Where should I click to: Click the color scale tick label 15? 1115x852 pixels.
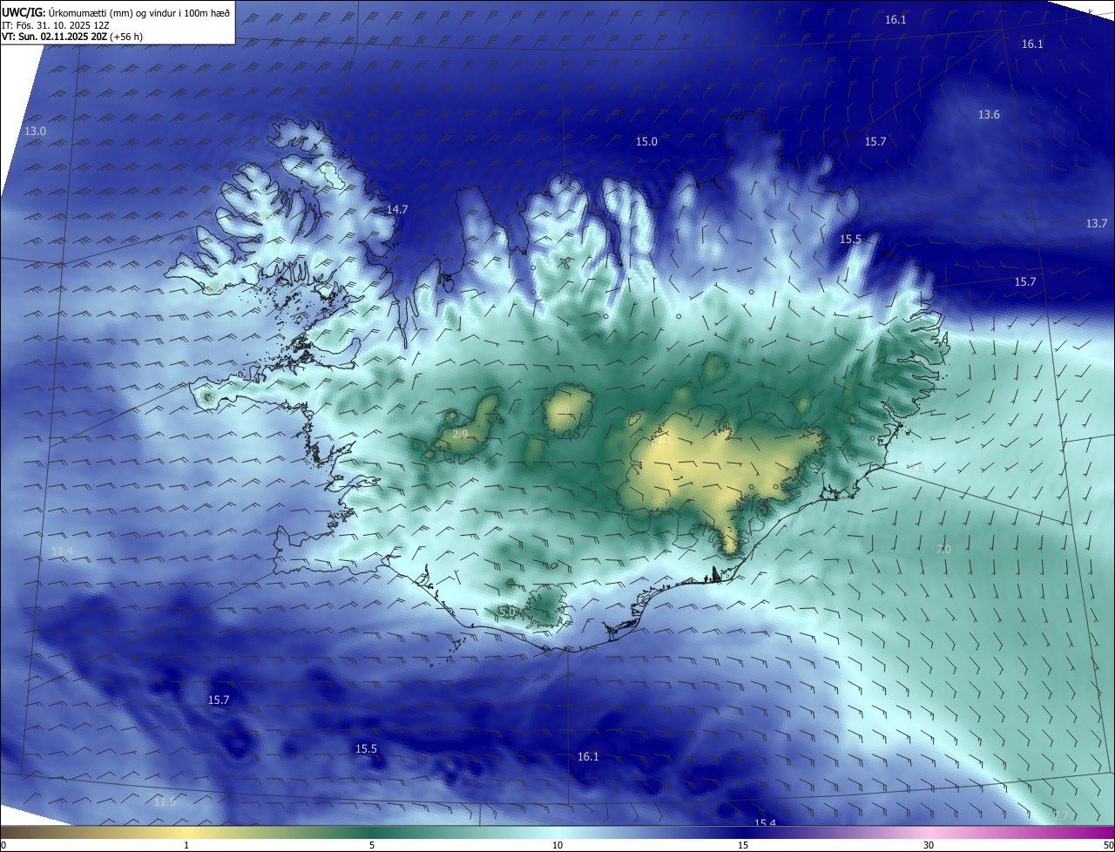743,845
